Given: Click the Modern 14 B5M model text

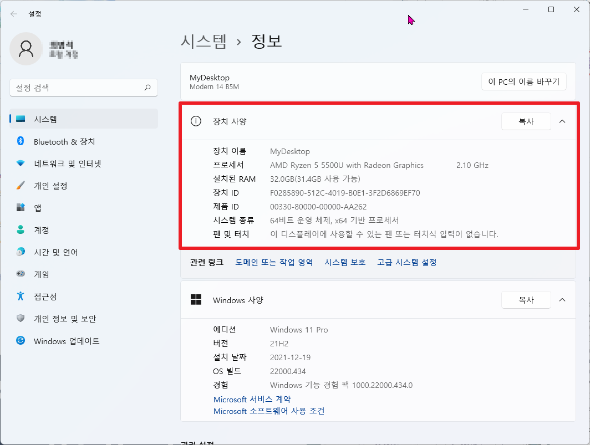Looking at the screenshot, I should [x=214, y=87].
